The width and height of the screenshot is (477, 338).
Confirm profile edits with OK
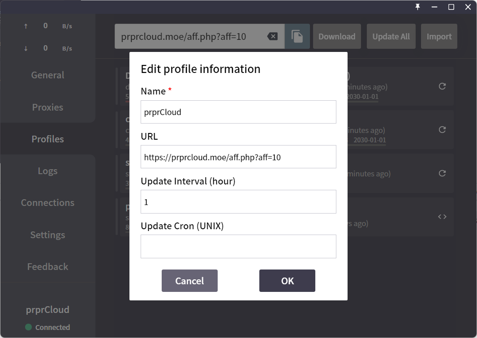pos(287,281)
